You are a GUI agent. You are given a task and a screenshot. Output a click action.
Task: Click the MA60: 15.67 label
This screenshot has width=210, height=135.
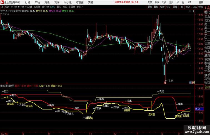(x=68, y=11)
